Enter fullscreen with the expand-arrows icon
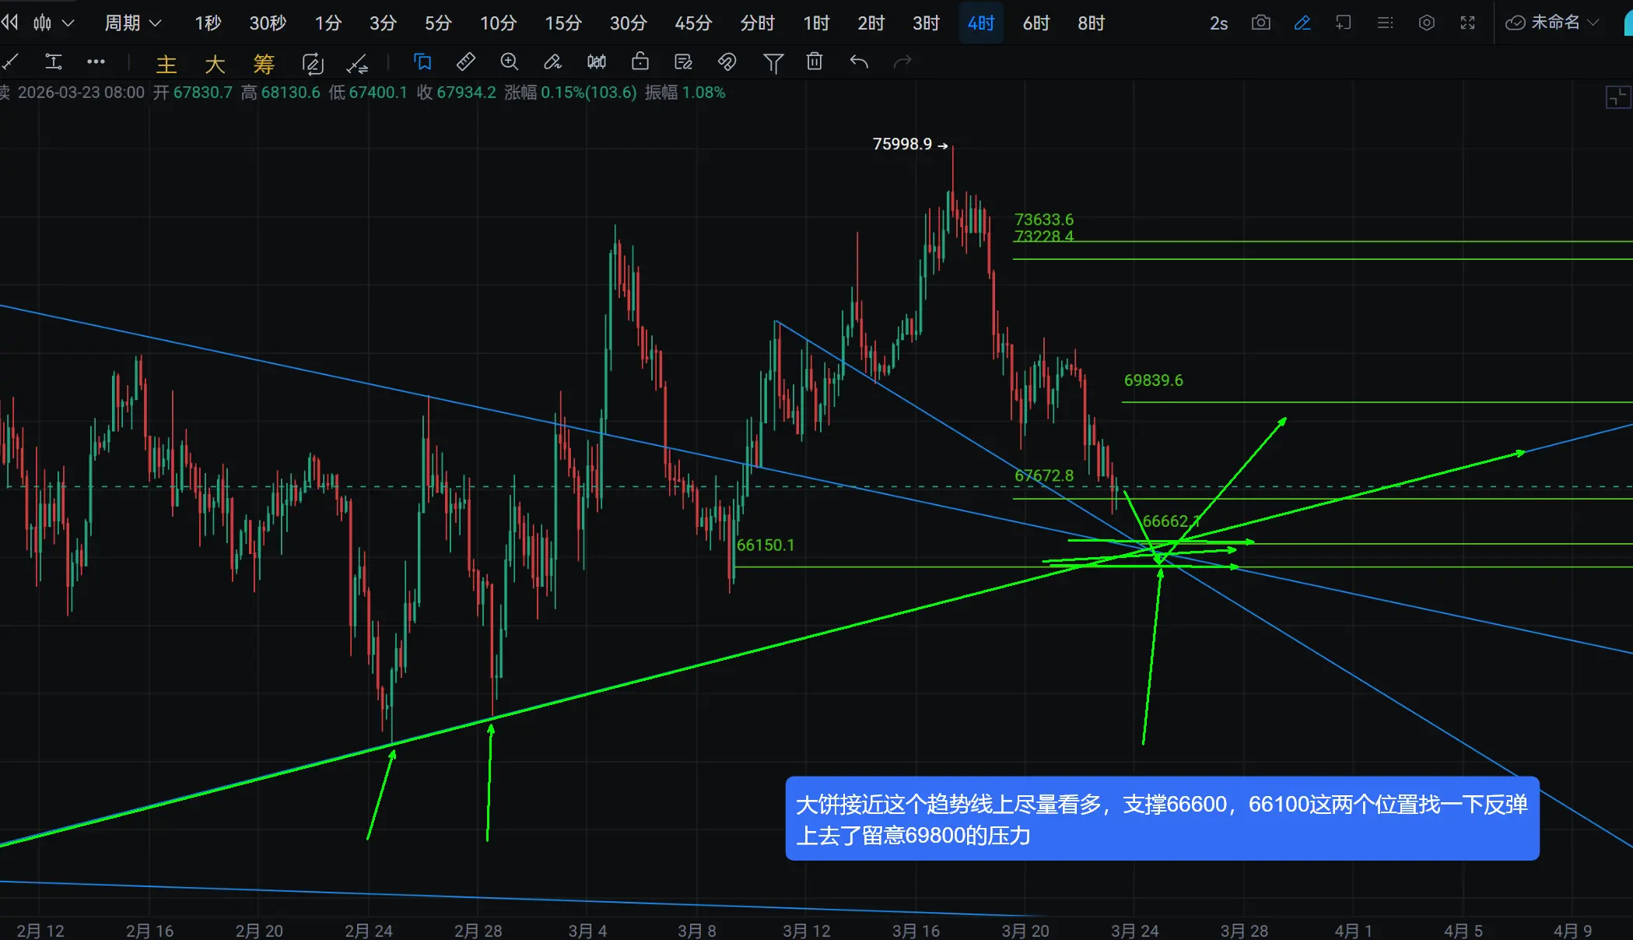 coord(1467,23)
